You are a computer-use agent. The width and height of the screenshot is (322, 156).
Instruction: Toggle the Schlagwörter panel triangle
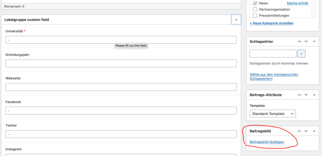pyautogui.click(x=314, y=42)
